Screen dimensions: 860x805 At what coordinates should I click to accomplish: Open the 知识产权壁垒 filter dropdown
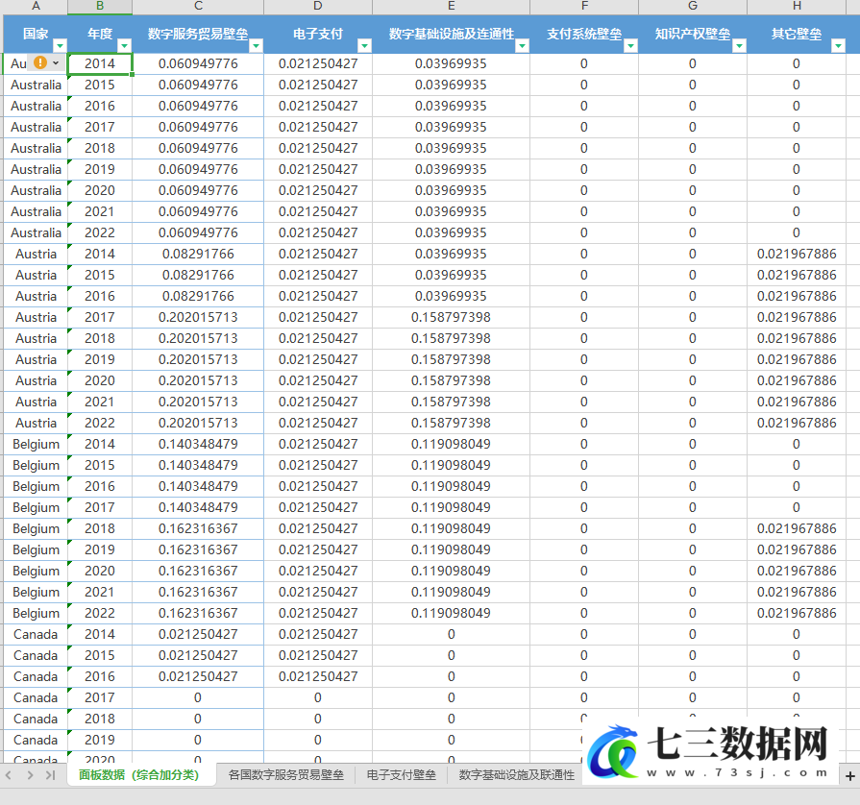tap(739, 45)
